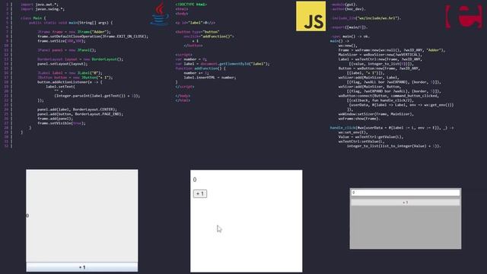Click the 'label.innerHTML = number;' line
The height and width of the screenshot is (274, 487).
coord(210,78)
